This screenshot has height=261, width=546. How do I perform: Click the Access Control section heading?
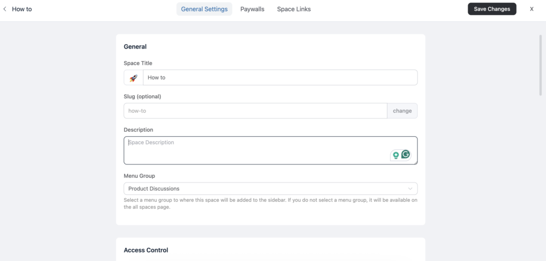point(146,250)
